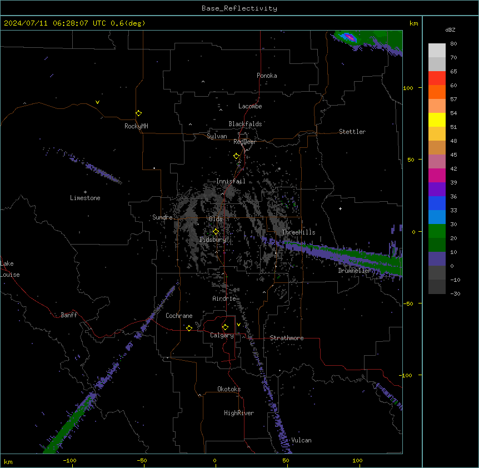
Task: Click the HighRiver label
Action: 239,413
